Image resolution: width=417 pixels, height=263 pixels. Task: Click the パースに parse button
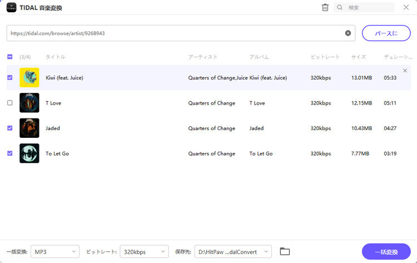386,33
